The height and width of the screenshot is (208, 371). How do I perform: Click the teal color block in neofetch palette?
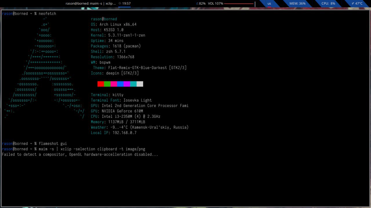pyautogui.click(x=133, y=84)
